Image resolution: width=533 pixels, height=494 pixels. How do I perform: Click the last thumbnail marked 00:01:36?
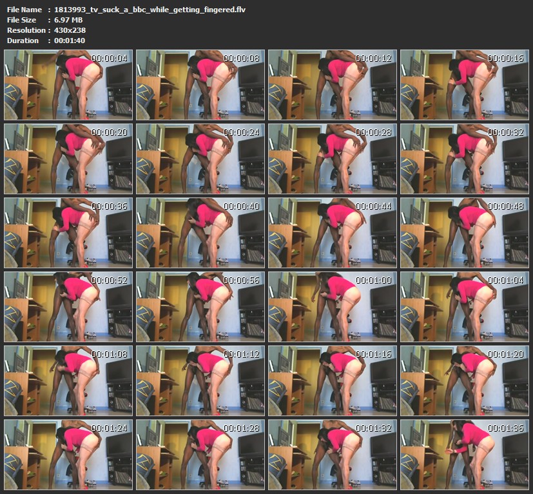click(x=465, y=454)
